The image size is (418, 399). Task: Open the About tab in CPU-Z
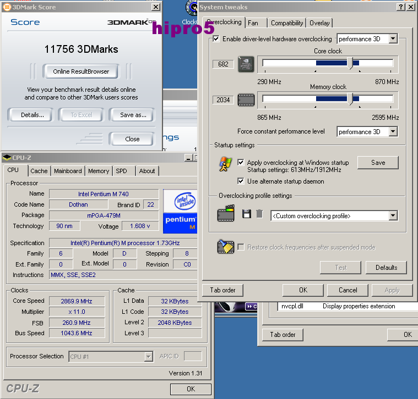point(147,171)
